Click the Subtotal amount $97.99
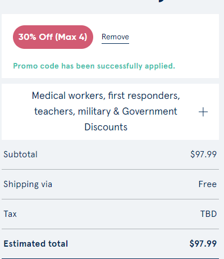This screenshot has height=259, width=224. coord(203,155)
